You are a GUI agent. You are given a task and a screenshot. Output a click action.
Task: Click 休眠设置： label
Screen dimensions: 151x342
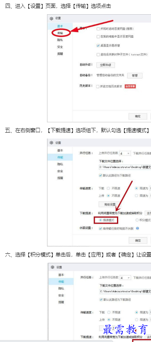(86, 228)
